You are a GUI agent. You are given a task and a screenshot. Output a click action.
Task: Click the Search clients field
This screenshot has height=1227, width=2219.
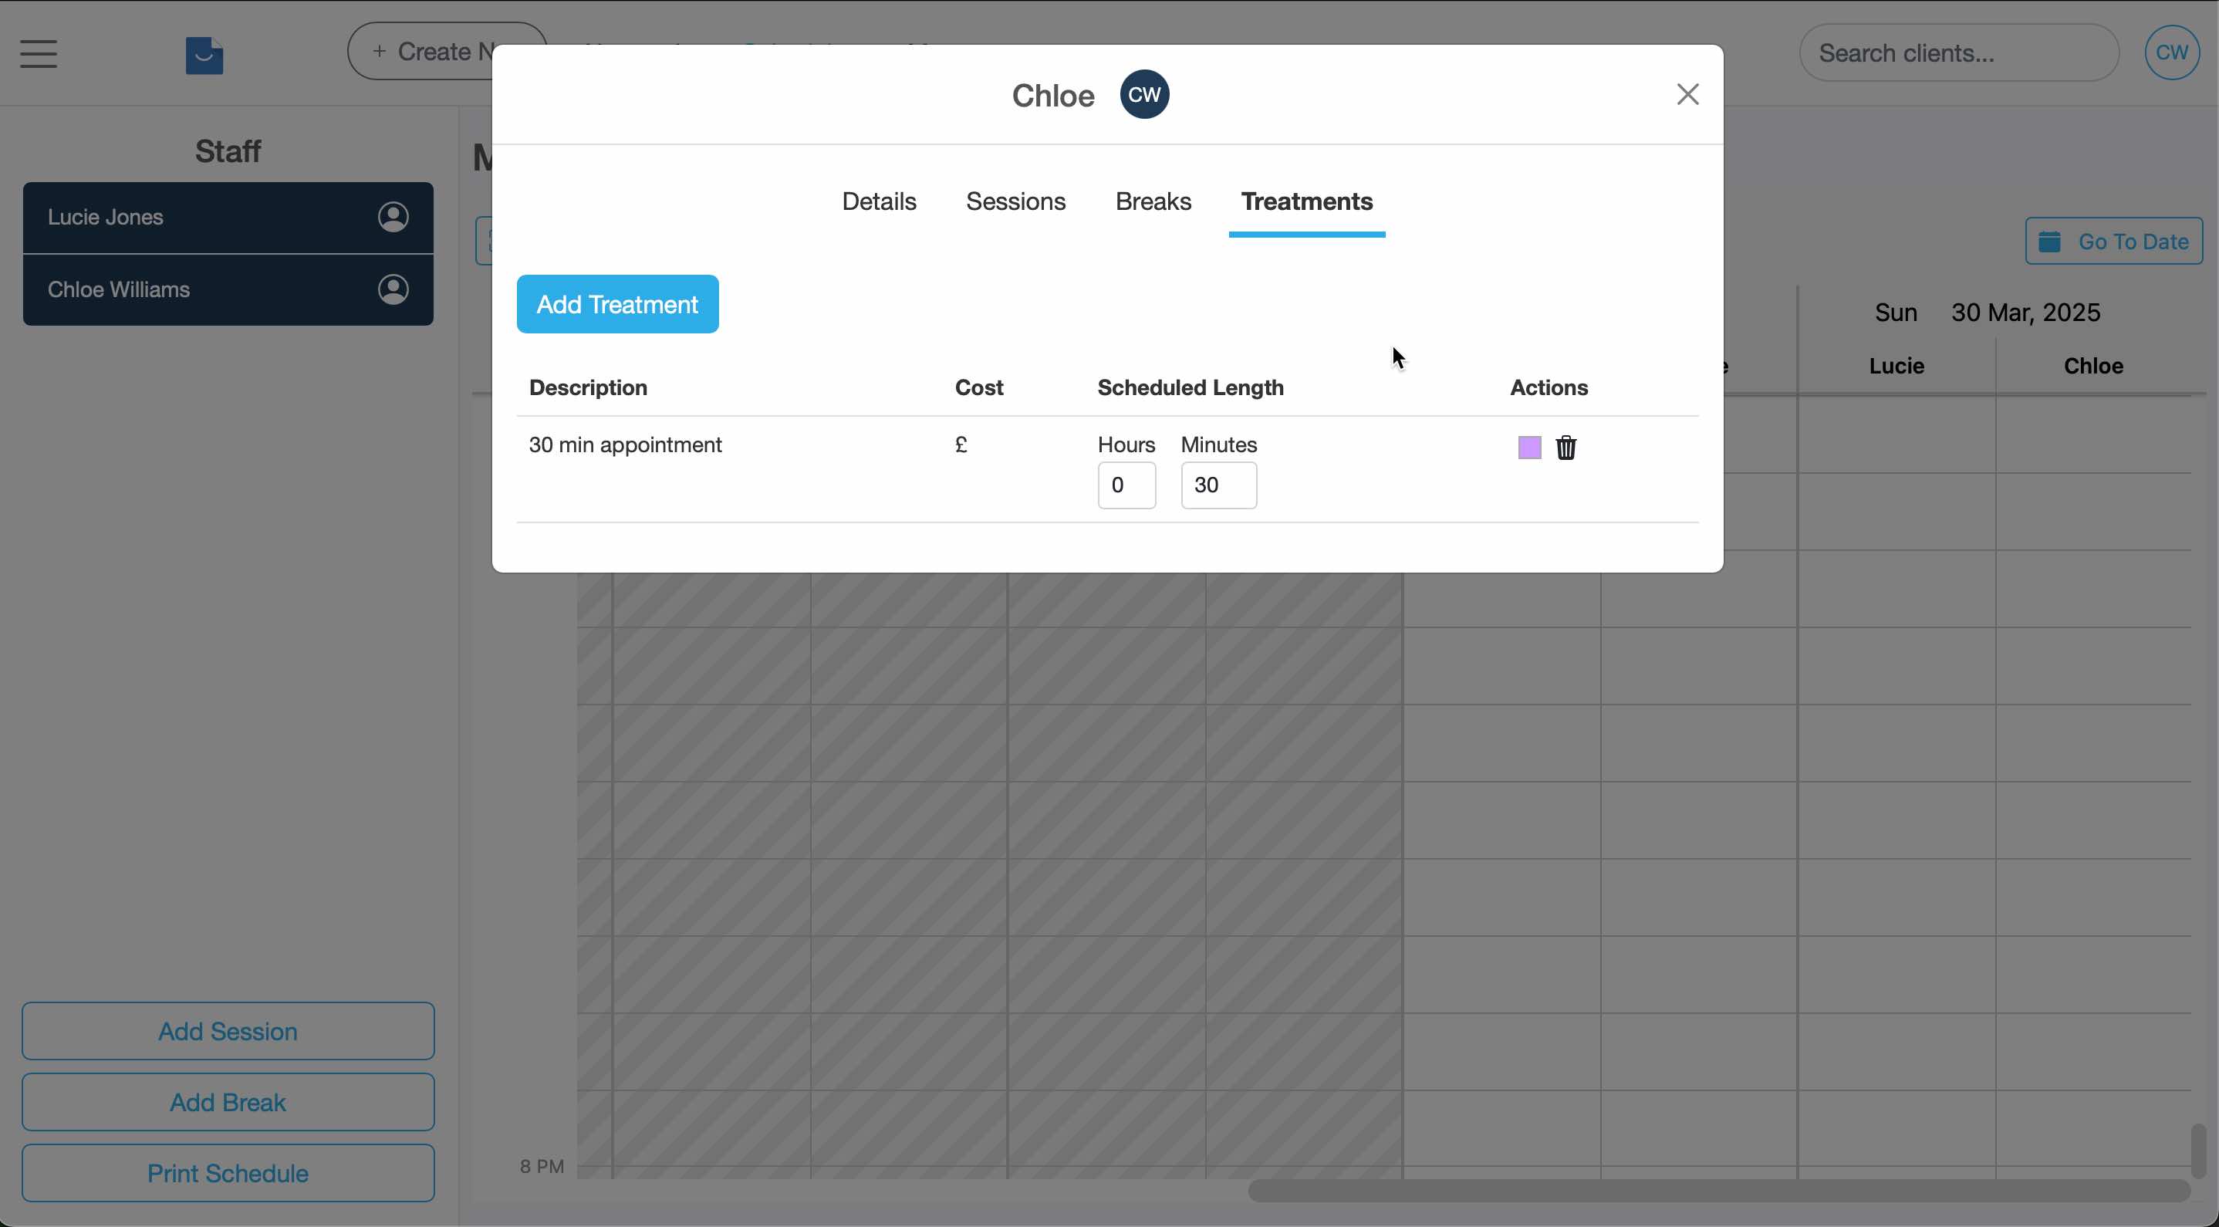click(x=1959, y=52)
